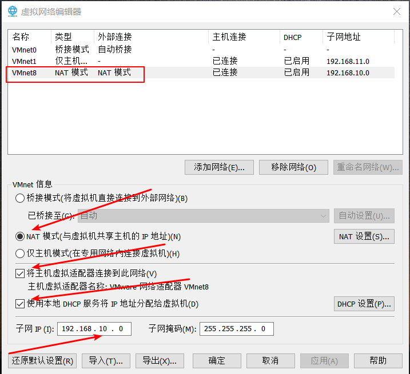Select the VMnet1 row in network list

coord(202,61)
